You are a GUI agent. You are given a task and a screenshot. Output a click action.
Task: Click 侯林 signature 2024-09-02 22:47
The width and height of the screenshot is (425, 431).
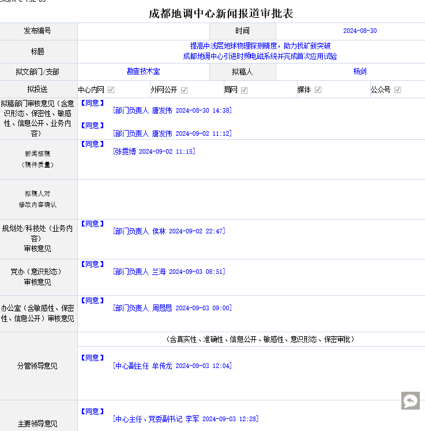pos(169,231)
